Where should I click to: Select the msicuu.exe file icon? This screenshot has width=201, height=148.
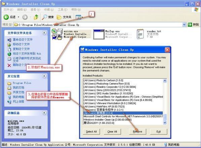57,34
